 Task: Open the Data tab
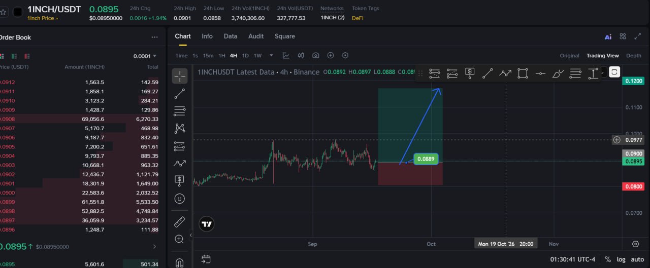coord(231,36)
